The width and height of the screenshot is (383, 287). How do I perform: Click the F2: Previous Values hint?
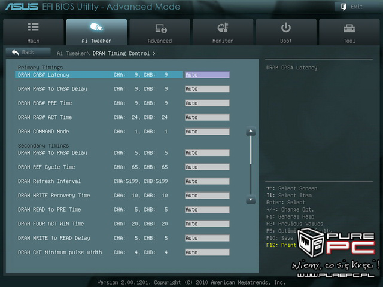click(x=294, y=224)
